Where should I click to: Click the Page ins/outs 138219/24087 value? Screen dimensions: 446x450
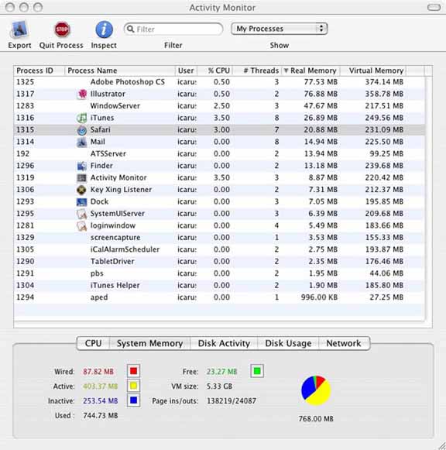coord(232,401)
